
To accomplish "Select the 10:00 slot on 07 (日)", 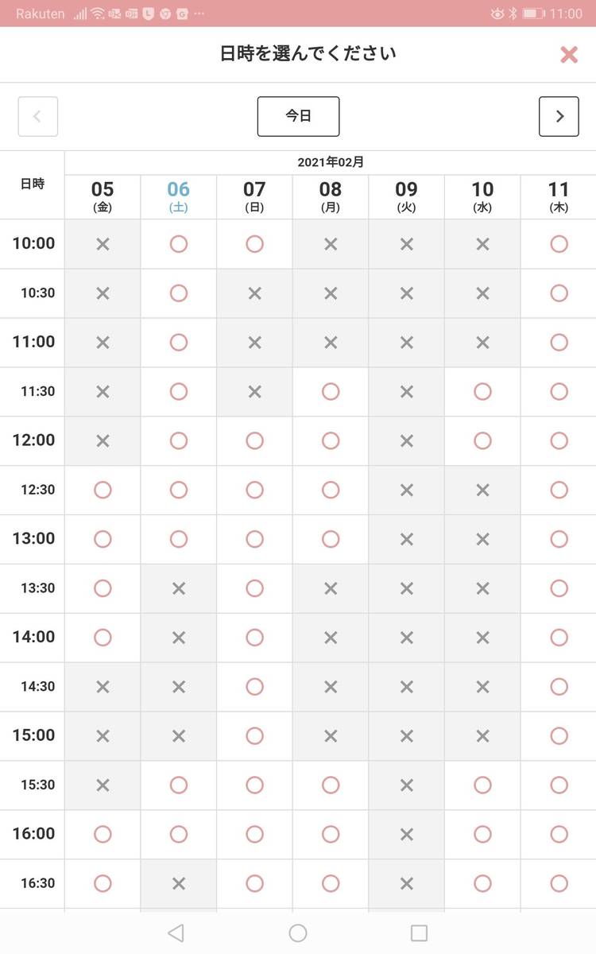I will (x=254, y=244).
